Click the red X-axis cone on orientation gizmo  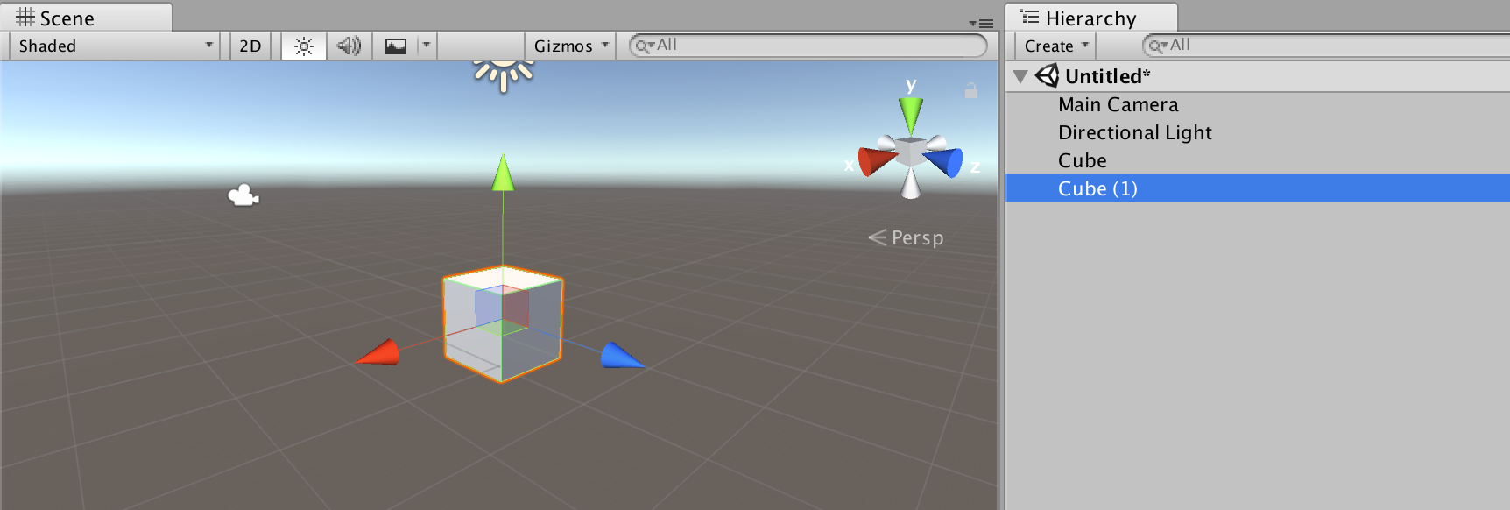coord(874,161)
